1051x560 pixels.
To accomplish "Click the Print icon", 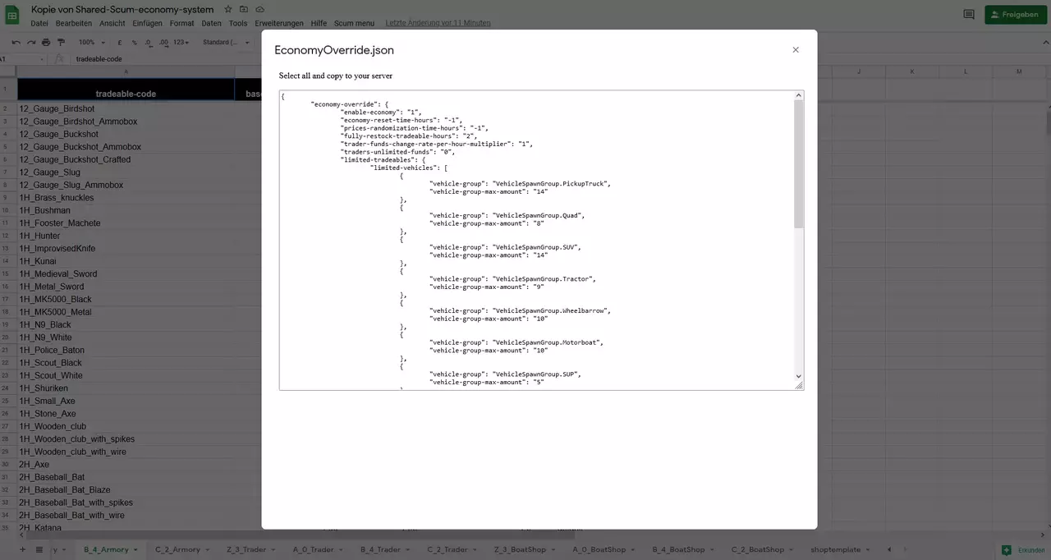I will click(x=46, y=42).
